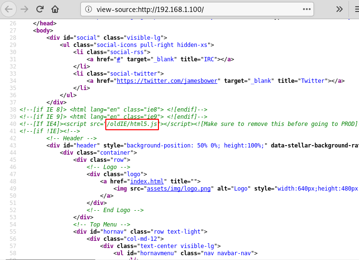The image size is (359, 260).
Task: Click the 'nav navbar-nav' class value
Action: [227, 253]
